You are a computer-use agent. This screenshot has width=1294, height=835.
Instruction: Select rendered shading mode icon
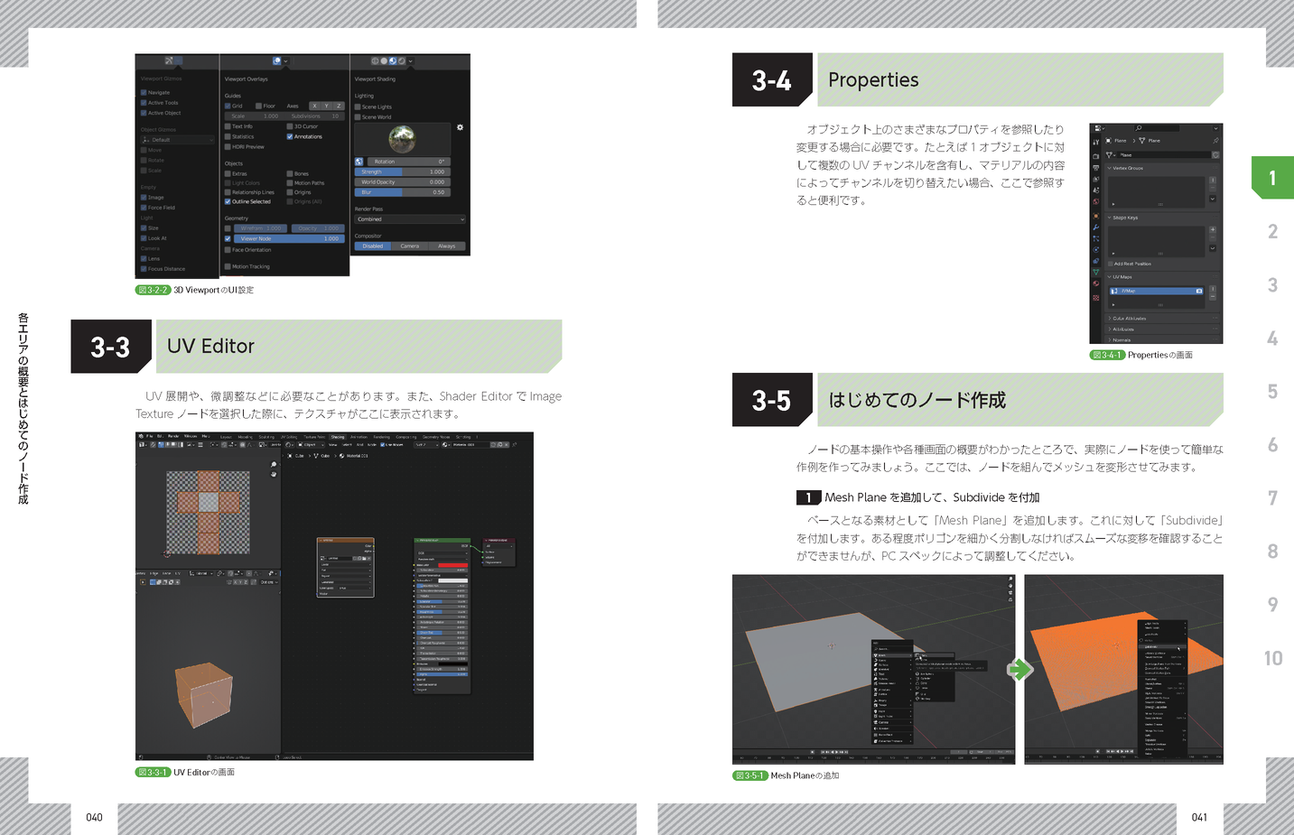coord(401,61)
